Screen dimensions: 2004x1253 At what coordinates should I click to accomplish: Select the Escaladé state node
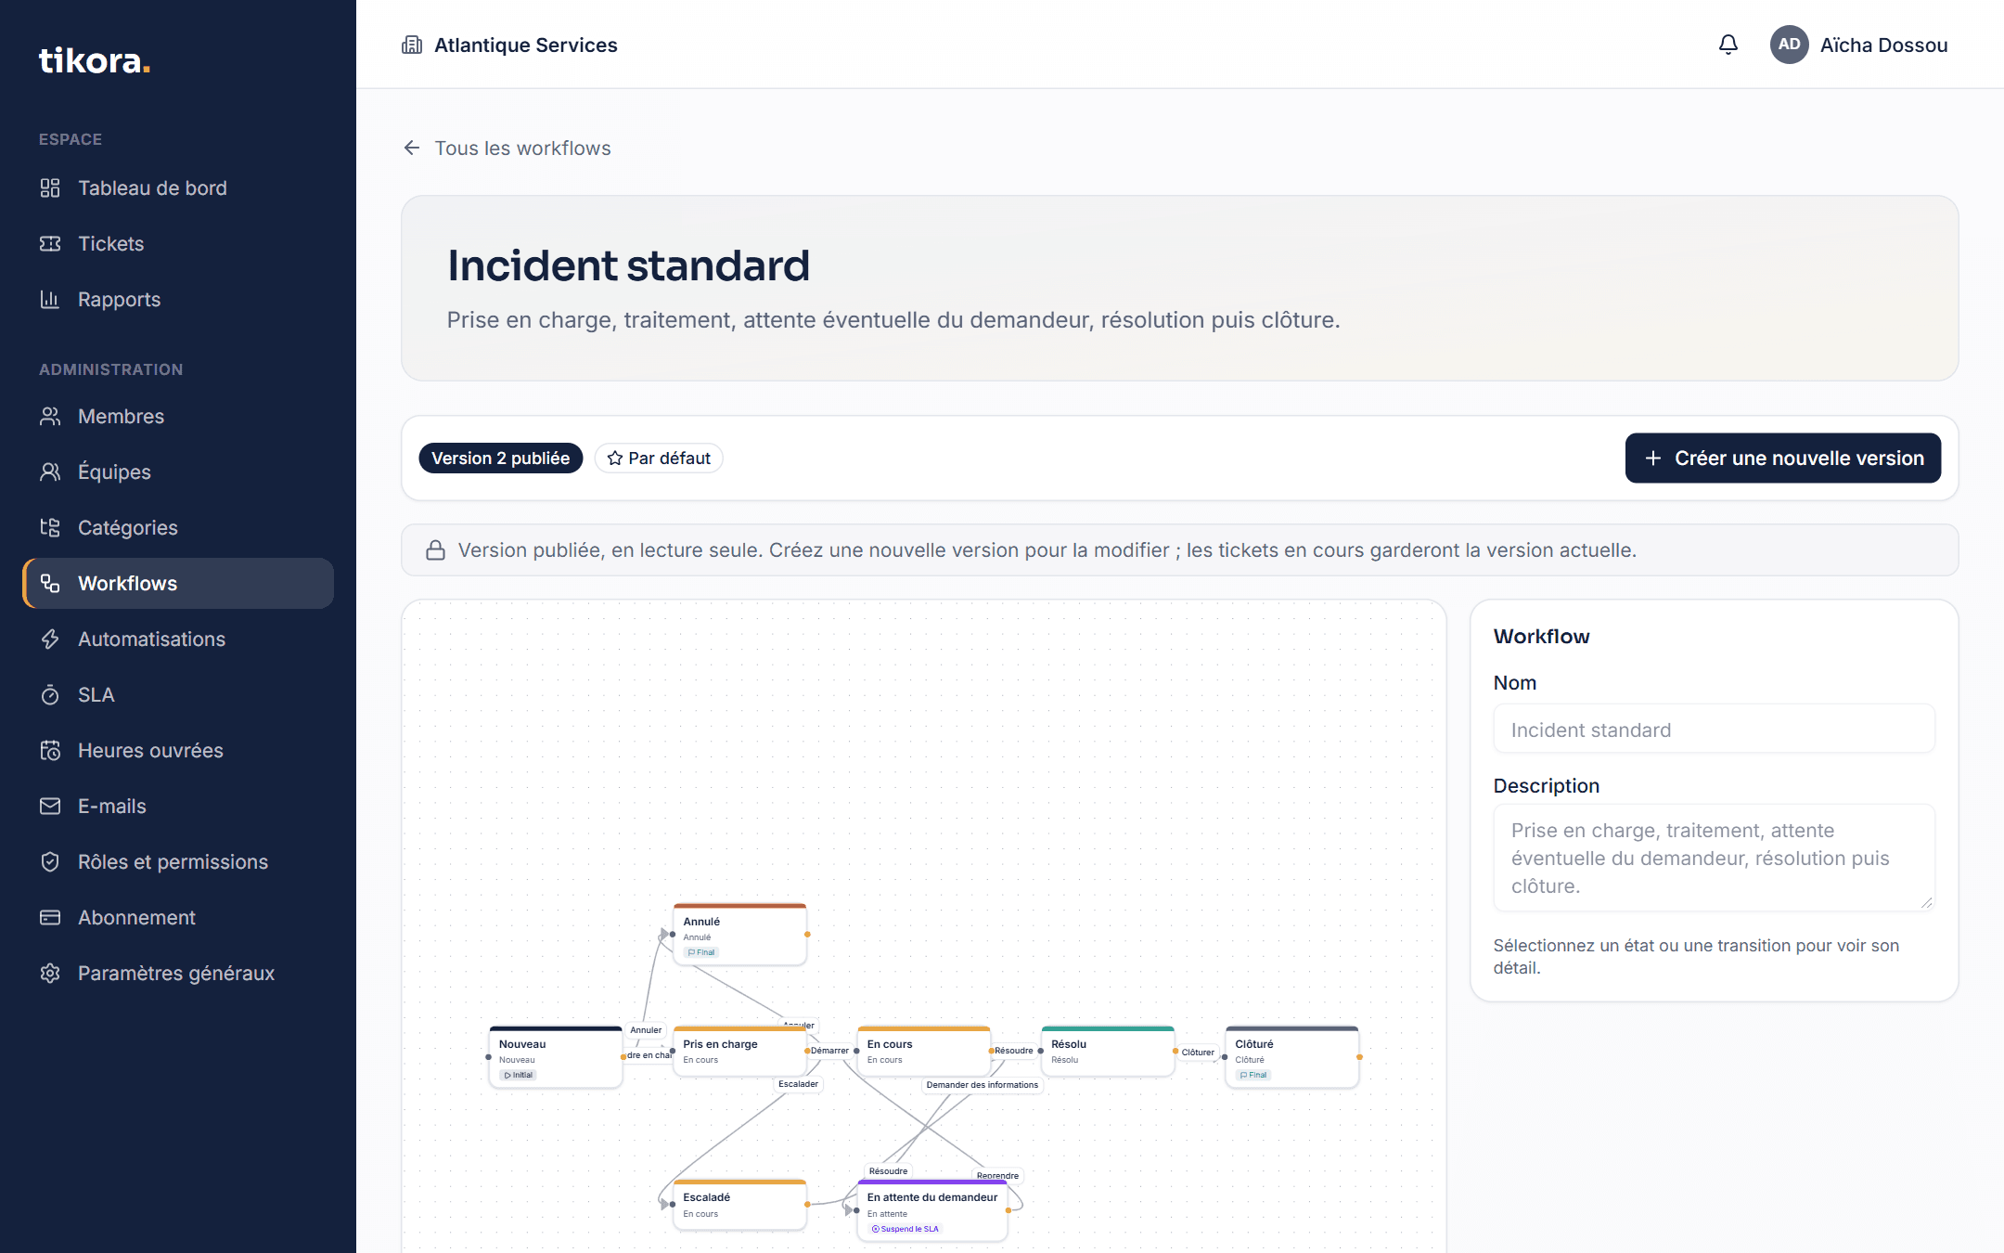coord(739,1204)
